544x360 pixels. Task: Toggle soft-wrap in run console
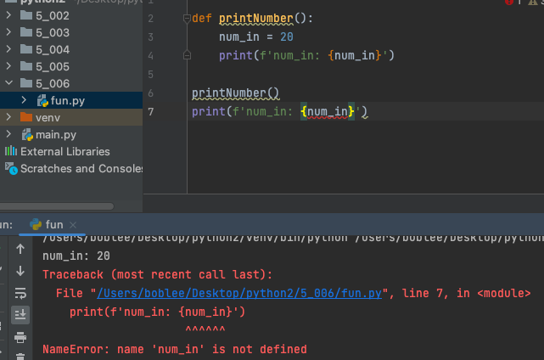20,293
